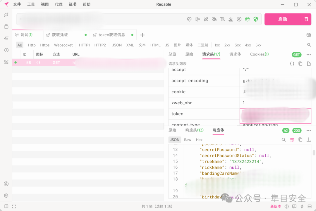
Task: Click the fullscreen corners icon in the status bar
Action: 14,206
